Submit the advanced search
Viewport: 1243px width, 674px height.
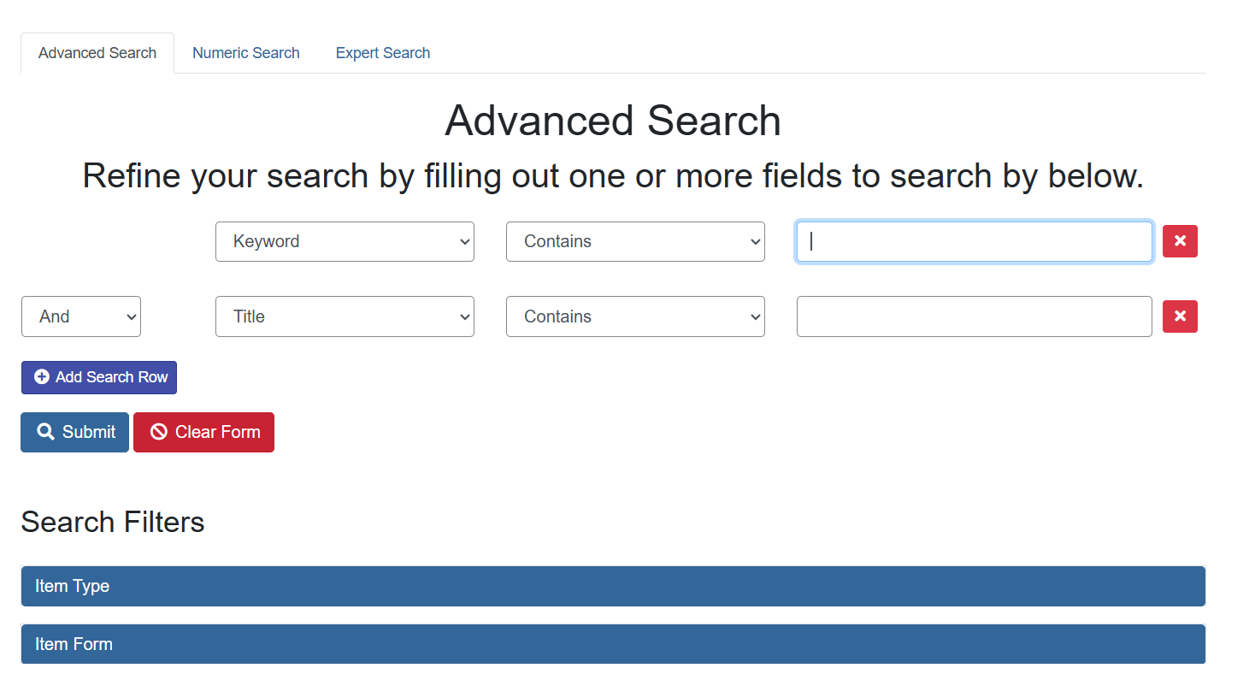point(74,432)
